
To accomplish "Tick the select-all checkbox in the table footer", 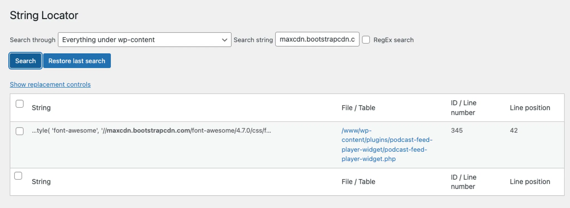I will 18,176.
